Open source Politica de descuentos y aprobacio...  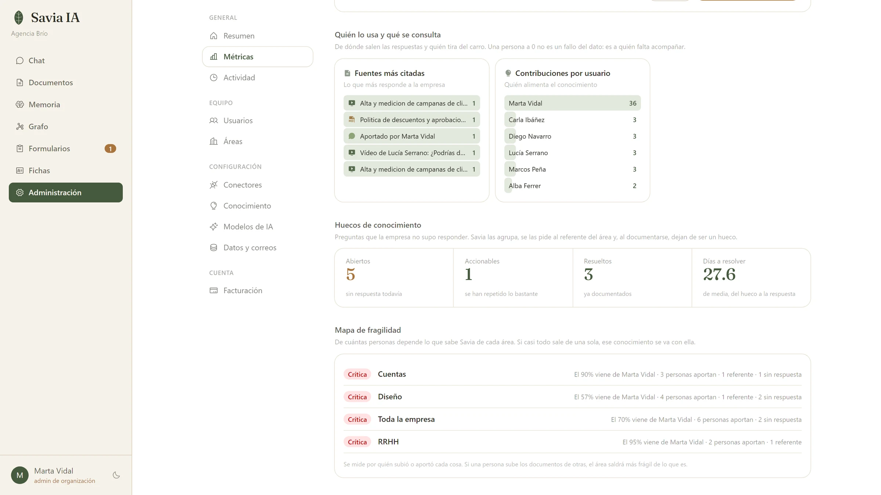point(412,120)
